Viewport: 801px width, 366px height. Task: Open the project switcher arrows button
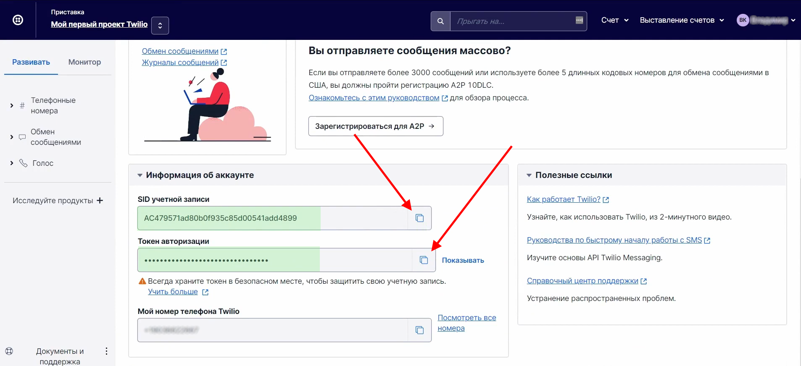(160, 26)
